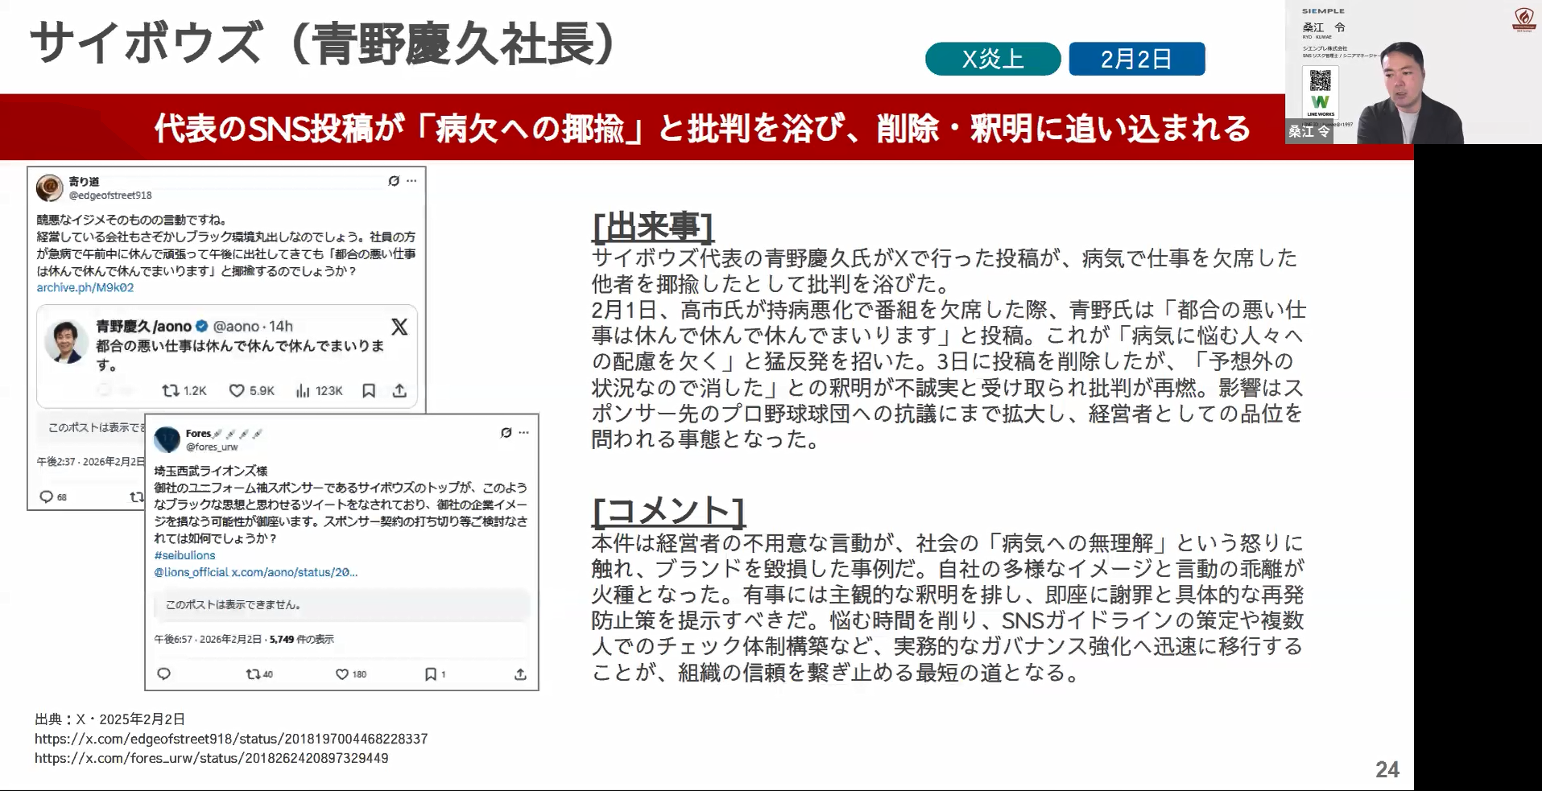This screenshot has height=791, width=1542.
Task: Click the reply icon on the Fores post
Action: [163, 674]
